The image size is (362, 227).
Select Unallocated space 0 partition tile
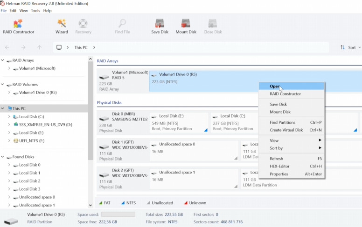(194, 150)
